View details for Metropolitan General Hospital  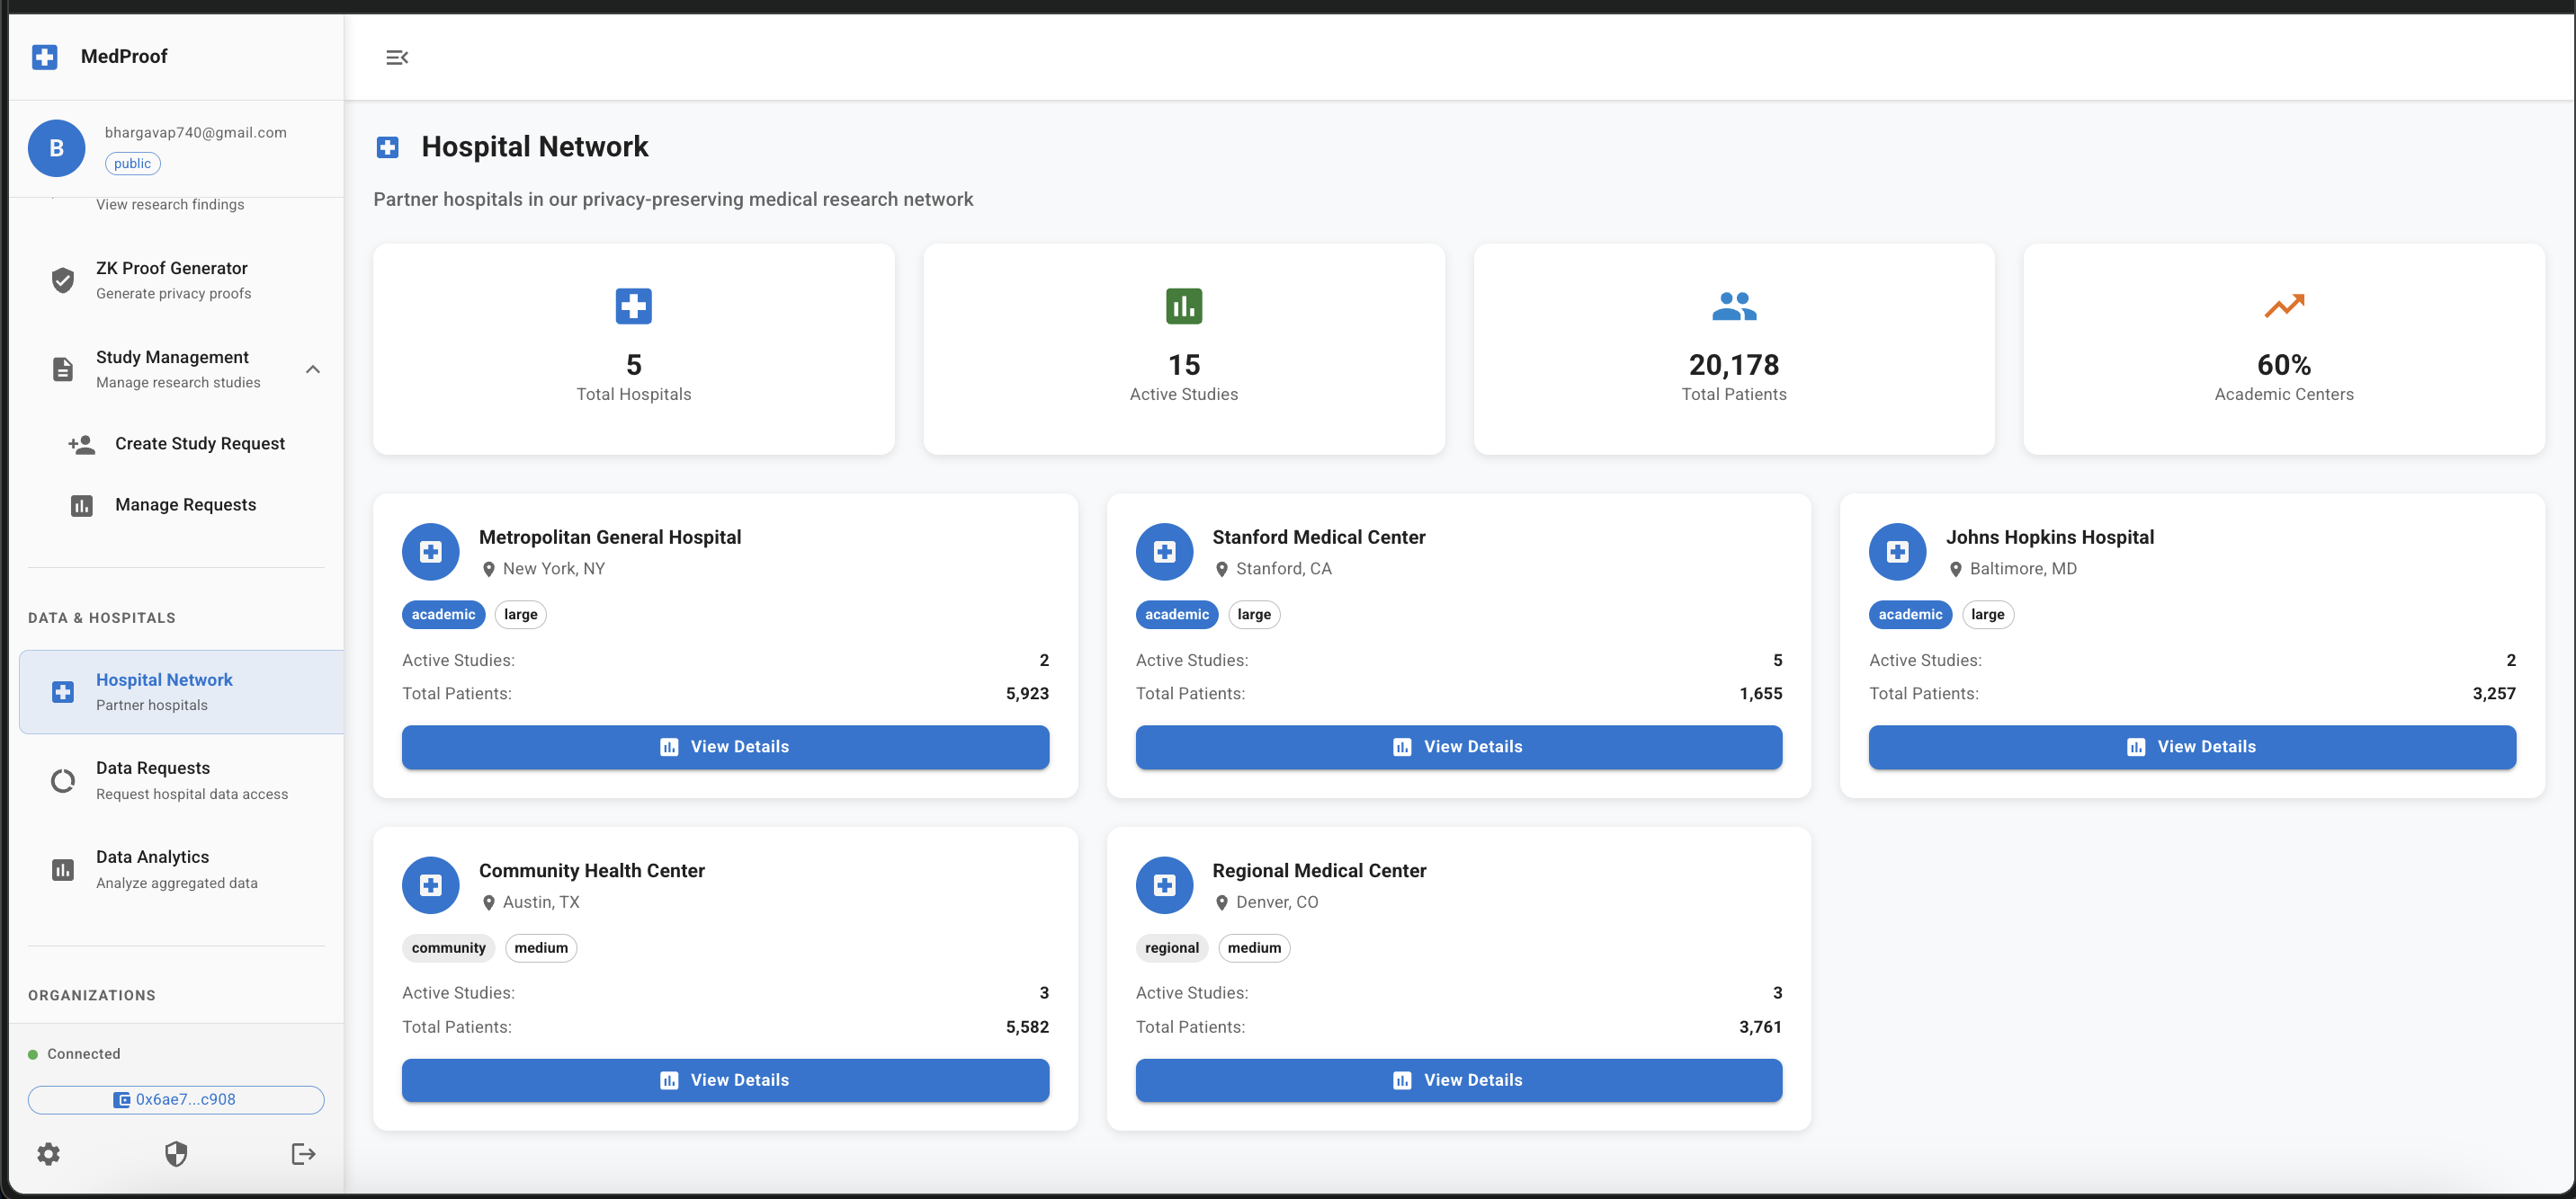(725, 746)
